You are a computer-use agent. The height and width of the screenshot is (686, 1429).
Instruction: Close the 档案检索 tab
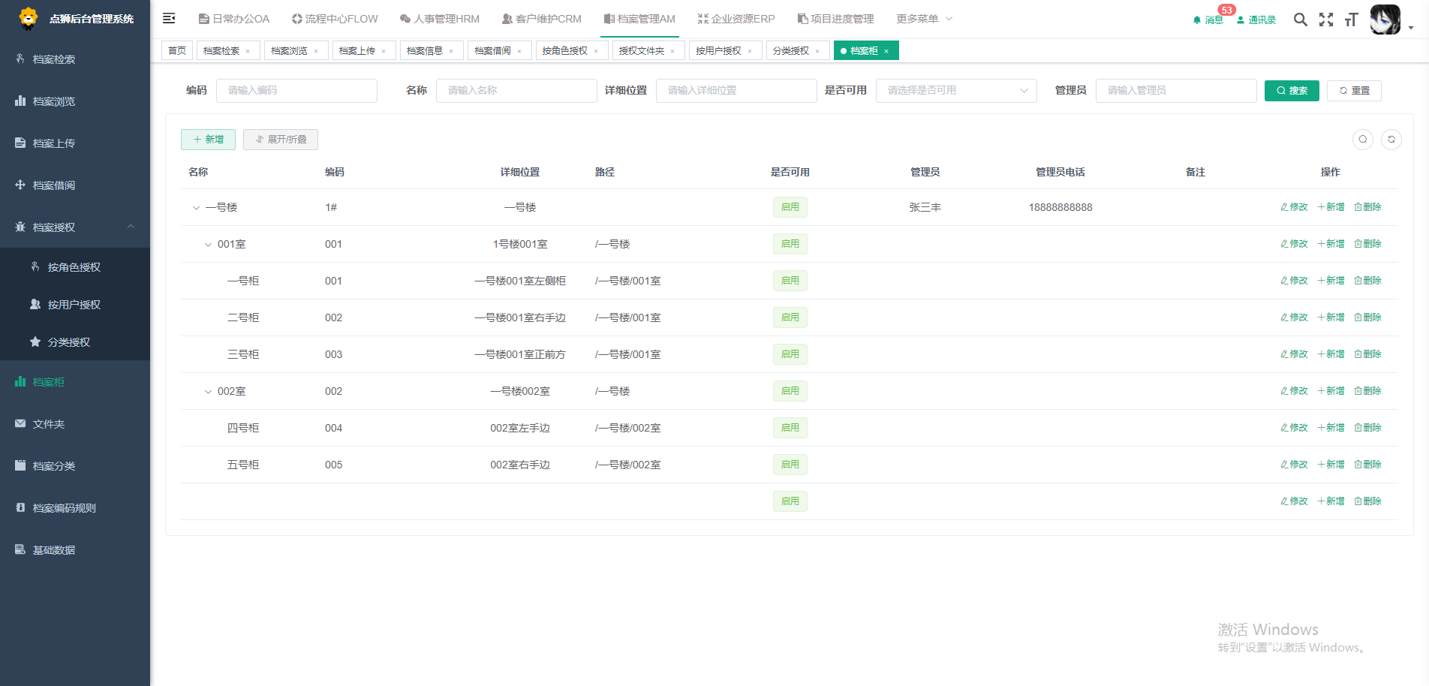248,51
